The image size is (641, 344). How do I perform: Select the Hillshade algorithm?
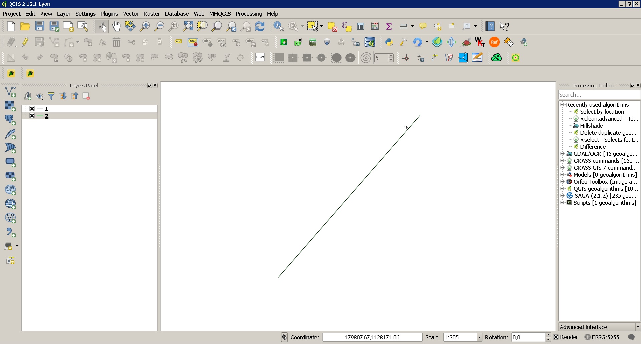(591, 126)
